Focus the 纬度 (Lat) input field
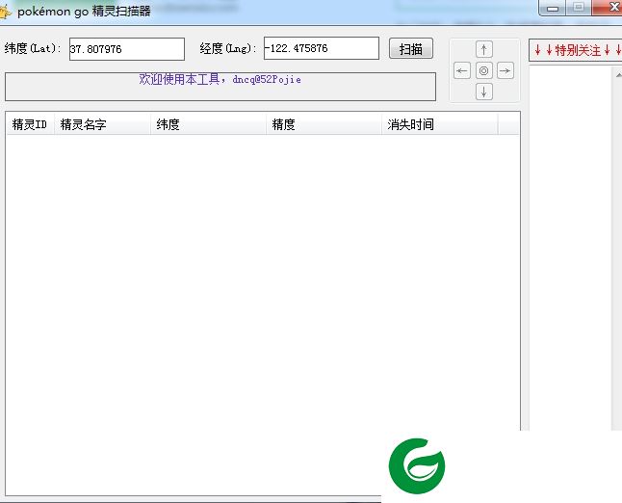Viewport: 622px width, 503px height. click(127, 49)
